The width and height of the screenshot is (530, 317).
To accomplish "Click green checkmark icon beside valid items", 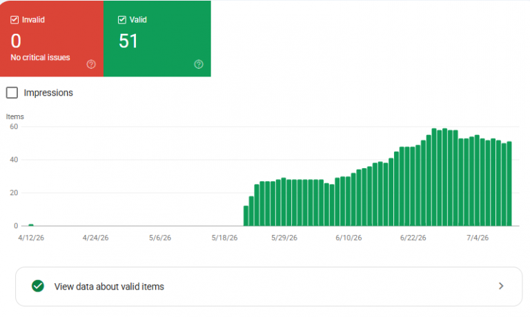I will (x=38, y=286).
